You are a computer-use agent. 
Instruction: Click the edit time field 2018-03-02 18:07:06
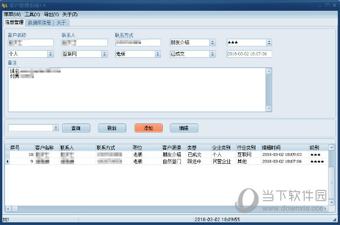pyautogui.click(x=250, y=54)
